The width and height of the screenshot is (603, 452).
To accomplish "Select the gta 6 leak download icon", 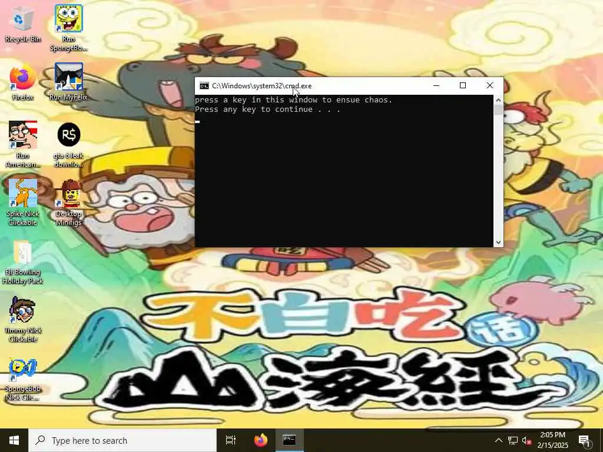I will tap(68, 145).
